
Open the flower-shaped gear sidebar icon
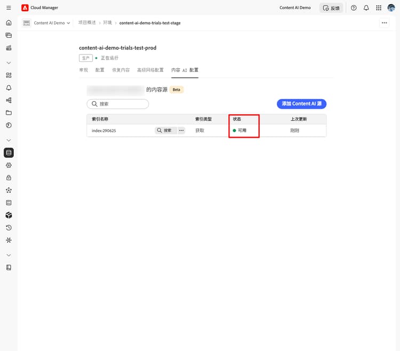click(9, 165)
